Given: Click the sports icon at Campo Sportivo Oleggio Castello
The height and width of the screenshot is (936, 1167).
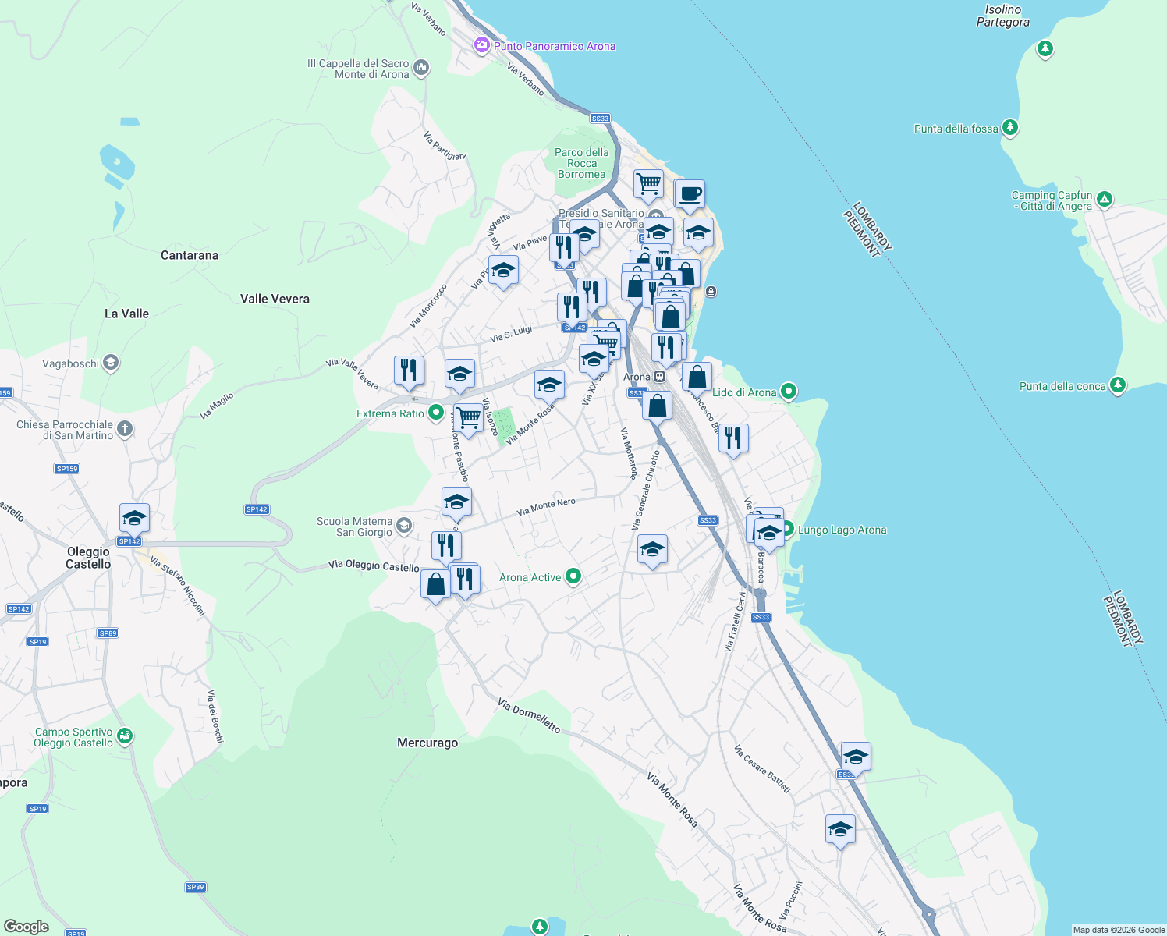Looking at the screenshot, I should 125,735.
